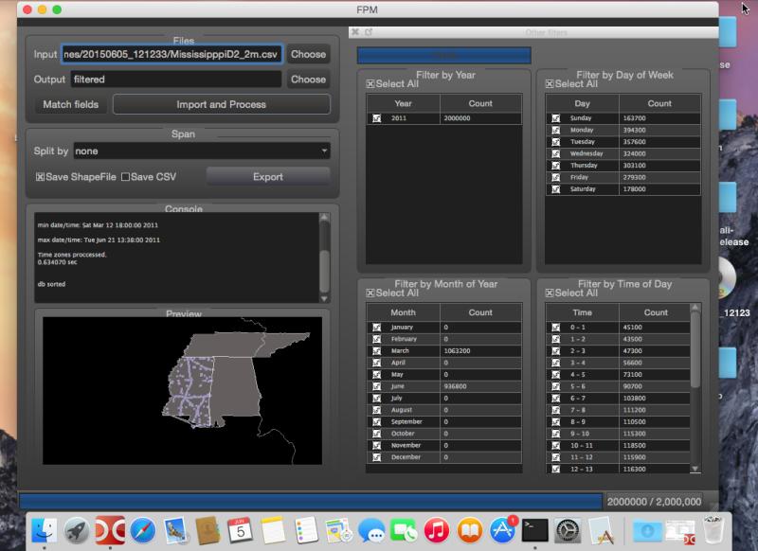Select the 1063200 count cell for March
The width and height of the screenshot is (758, 551).
click(481, 351)
